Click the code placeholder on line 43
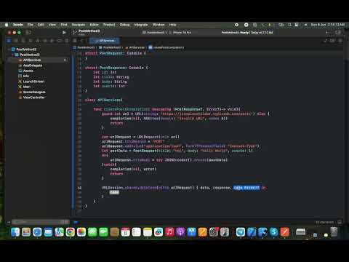Viewport: 349px width, 262px height. (x=114, y=192)
